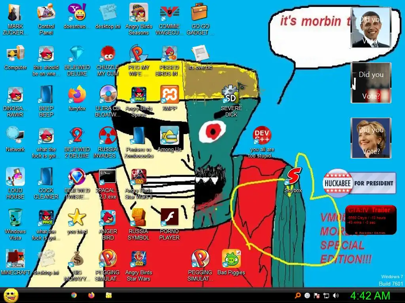Image resolution: width=405 pixels, height=303 pixels.
Task: Click the magnifier tray icon
Action: coord(298,296)
